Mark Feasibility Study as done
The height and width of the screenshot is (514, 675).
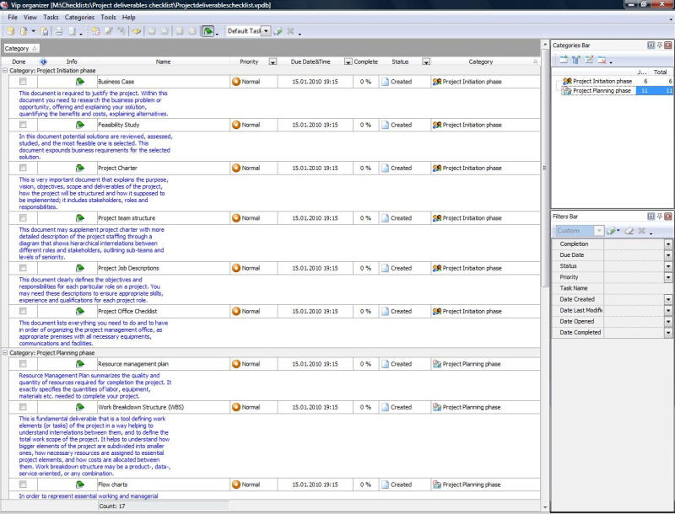tap(23, 124)
